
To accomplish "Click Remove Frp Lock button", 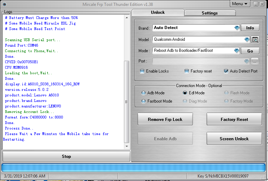I will [x=165, y=119].
